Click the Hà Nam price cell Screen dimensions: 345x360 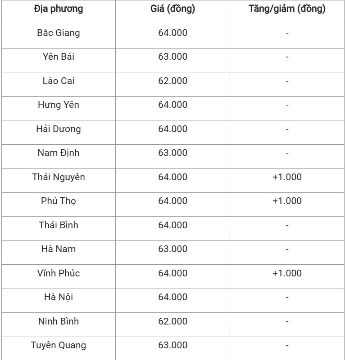172,249
